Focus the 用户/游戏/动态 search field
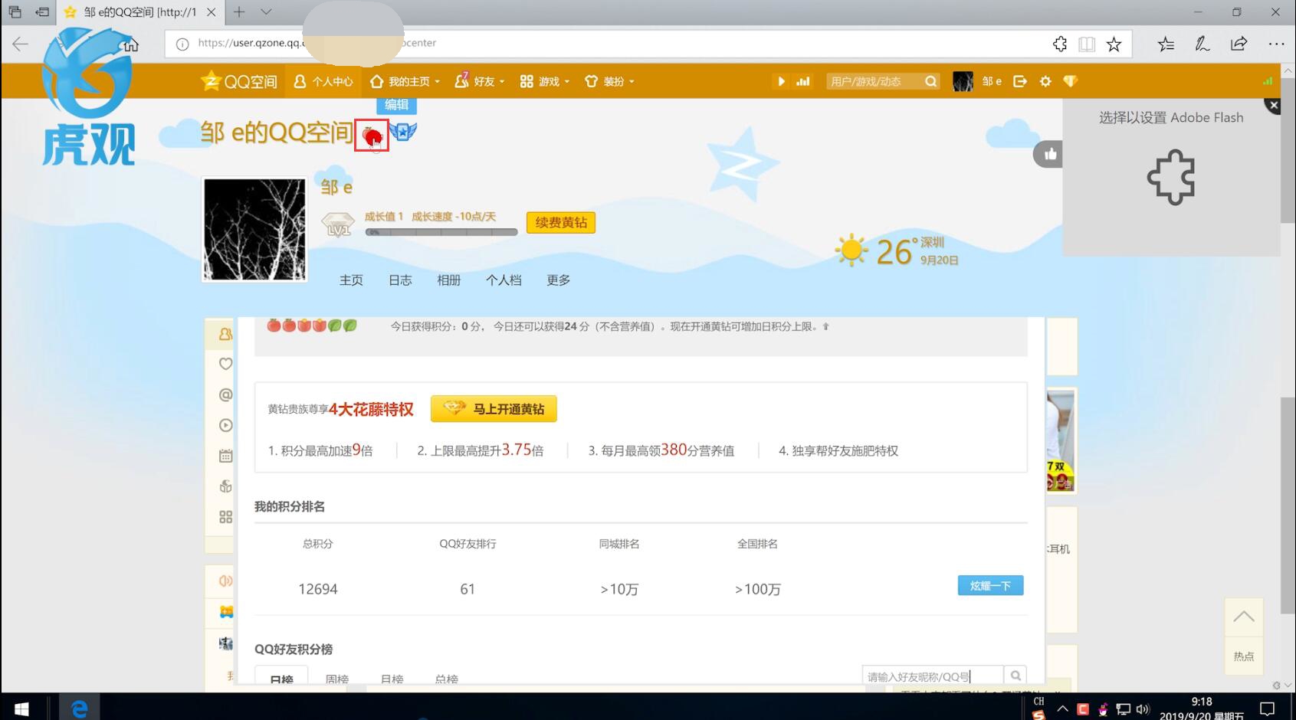Image resolution: width=1296 pixels, height=720 pixels. tap(874, 81)
